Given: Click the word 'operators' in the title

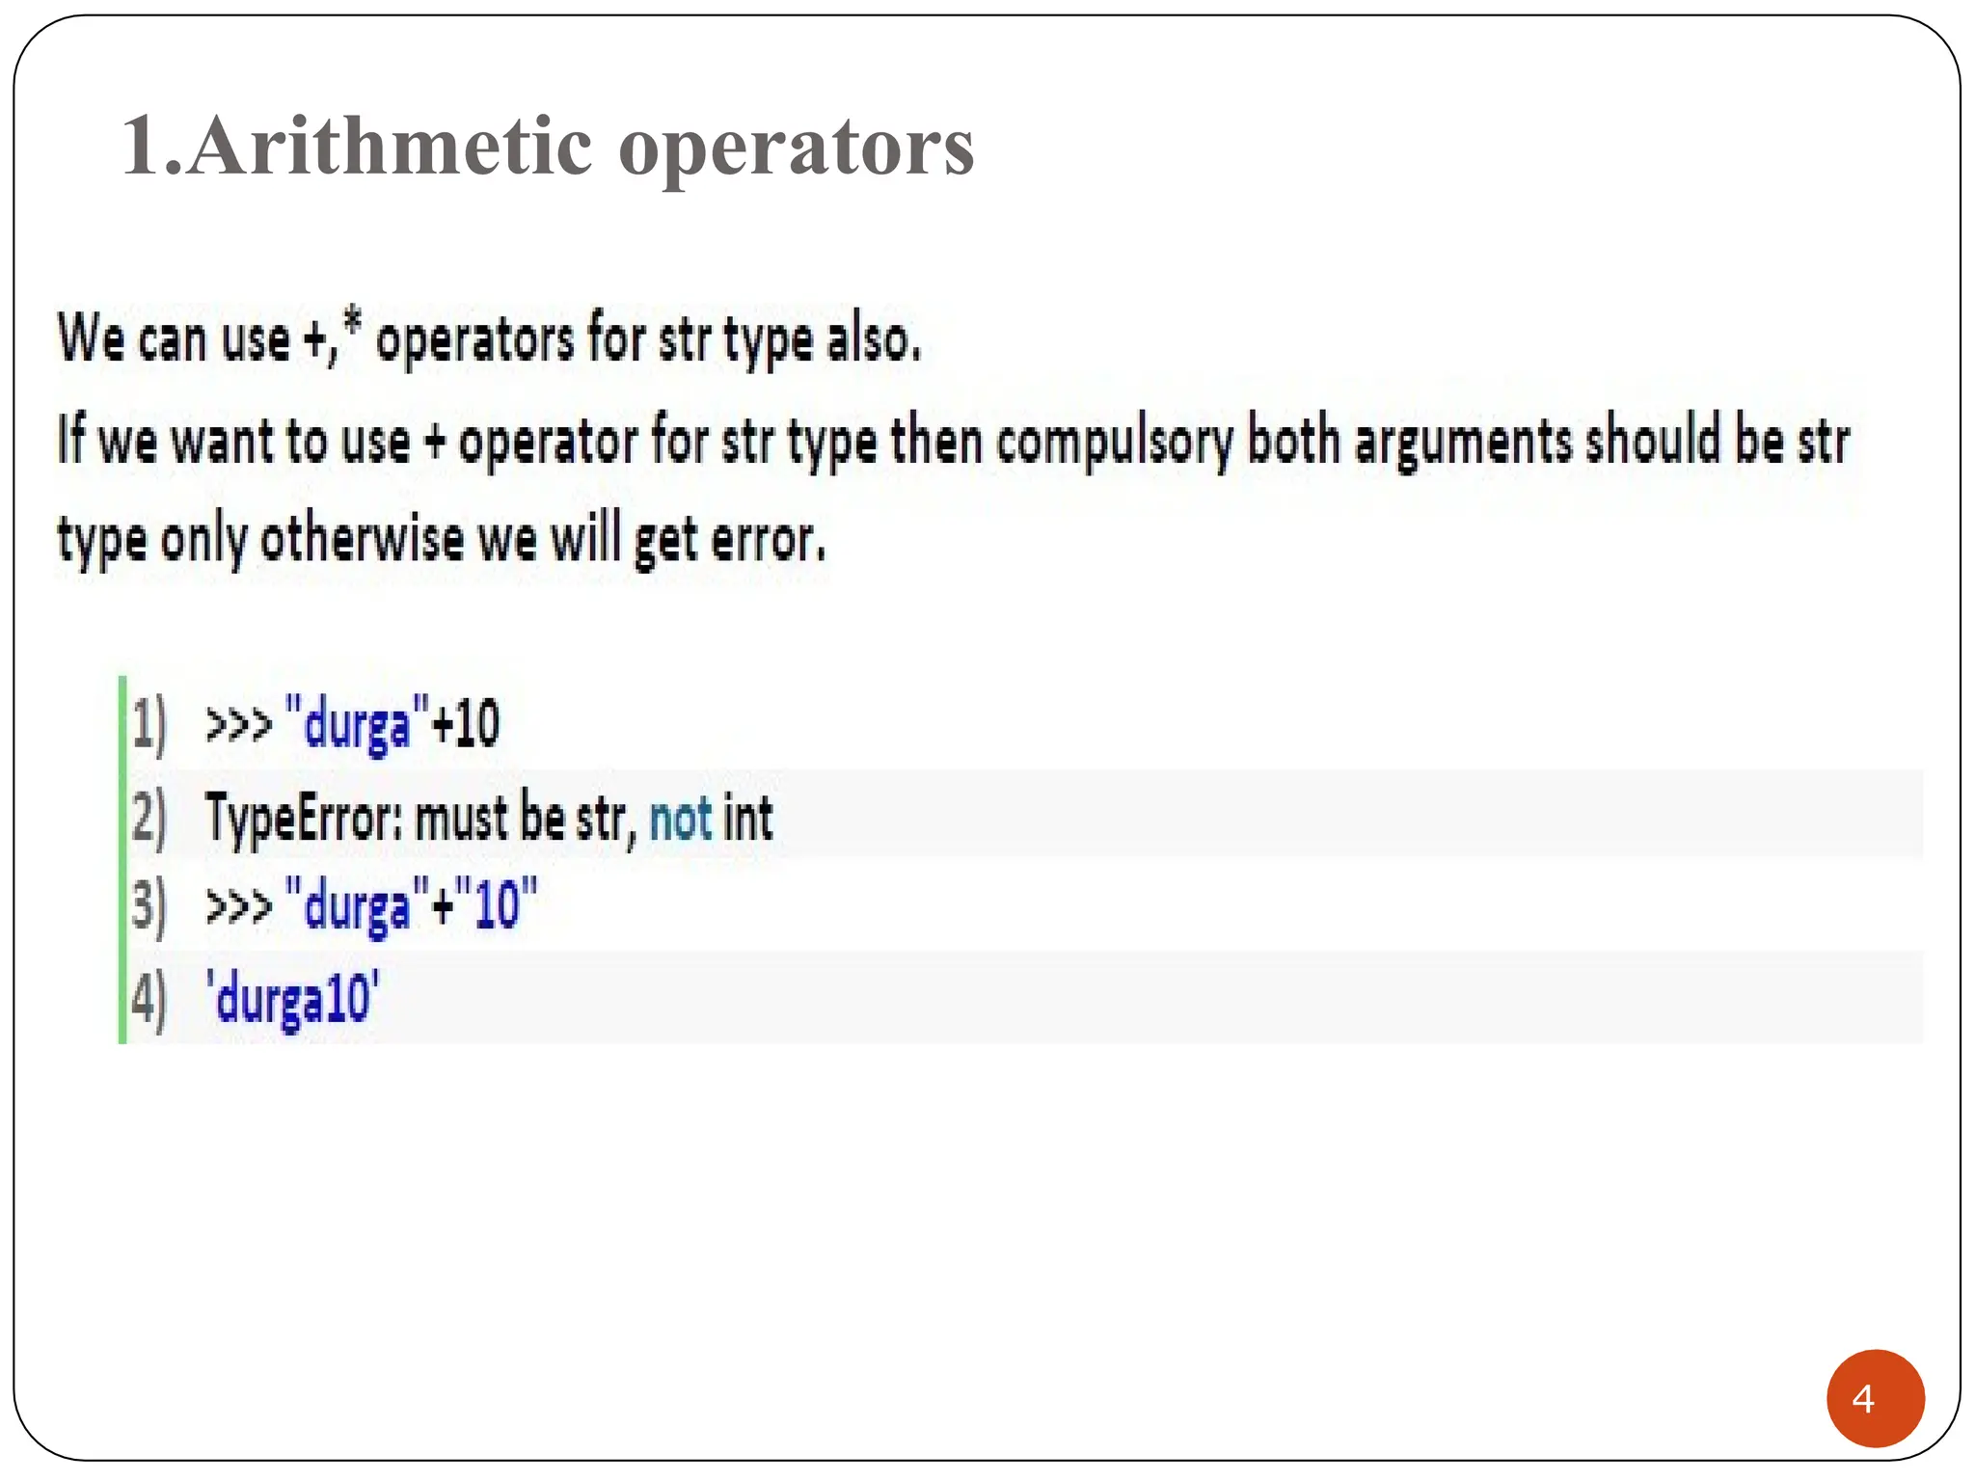Looking at the screenshot, I should point(797,148).
